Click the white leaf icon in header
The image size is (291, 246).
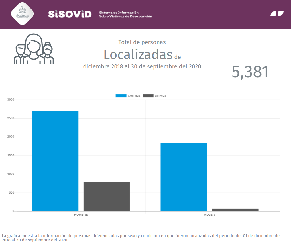point(277,14)
